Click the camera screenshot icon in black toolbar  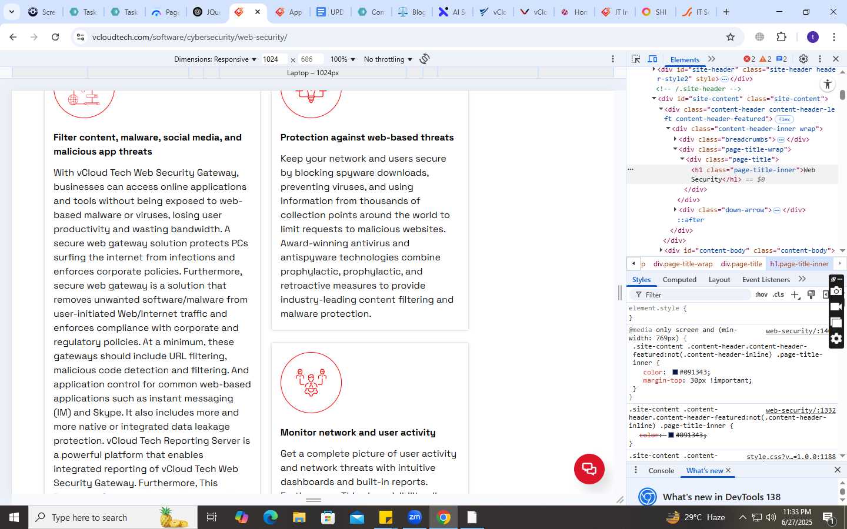pyautogui.click(x=836, y=291)
